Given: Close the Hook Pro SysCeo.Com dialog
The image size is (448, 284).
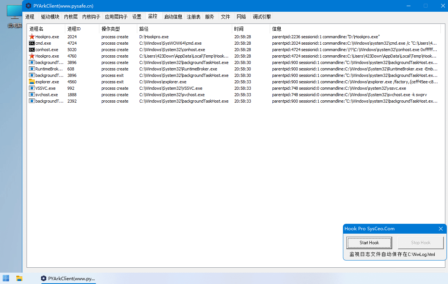Looking at the screenshot, I should [x=441, y=229].
